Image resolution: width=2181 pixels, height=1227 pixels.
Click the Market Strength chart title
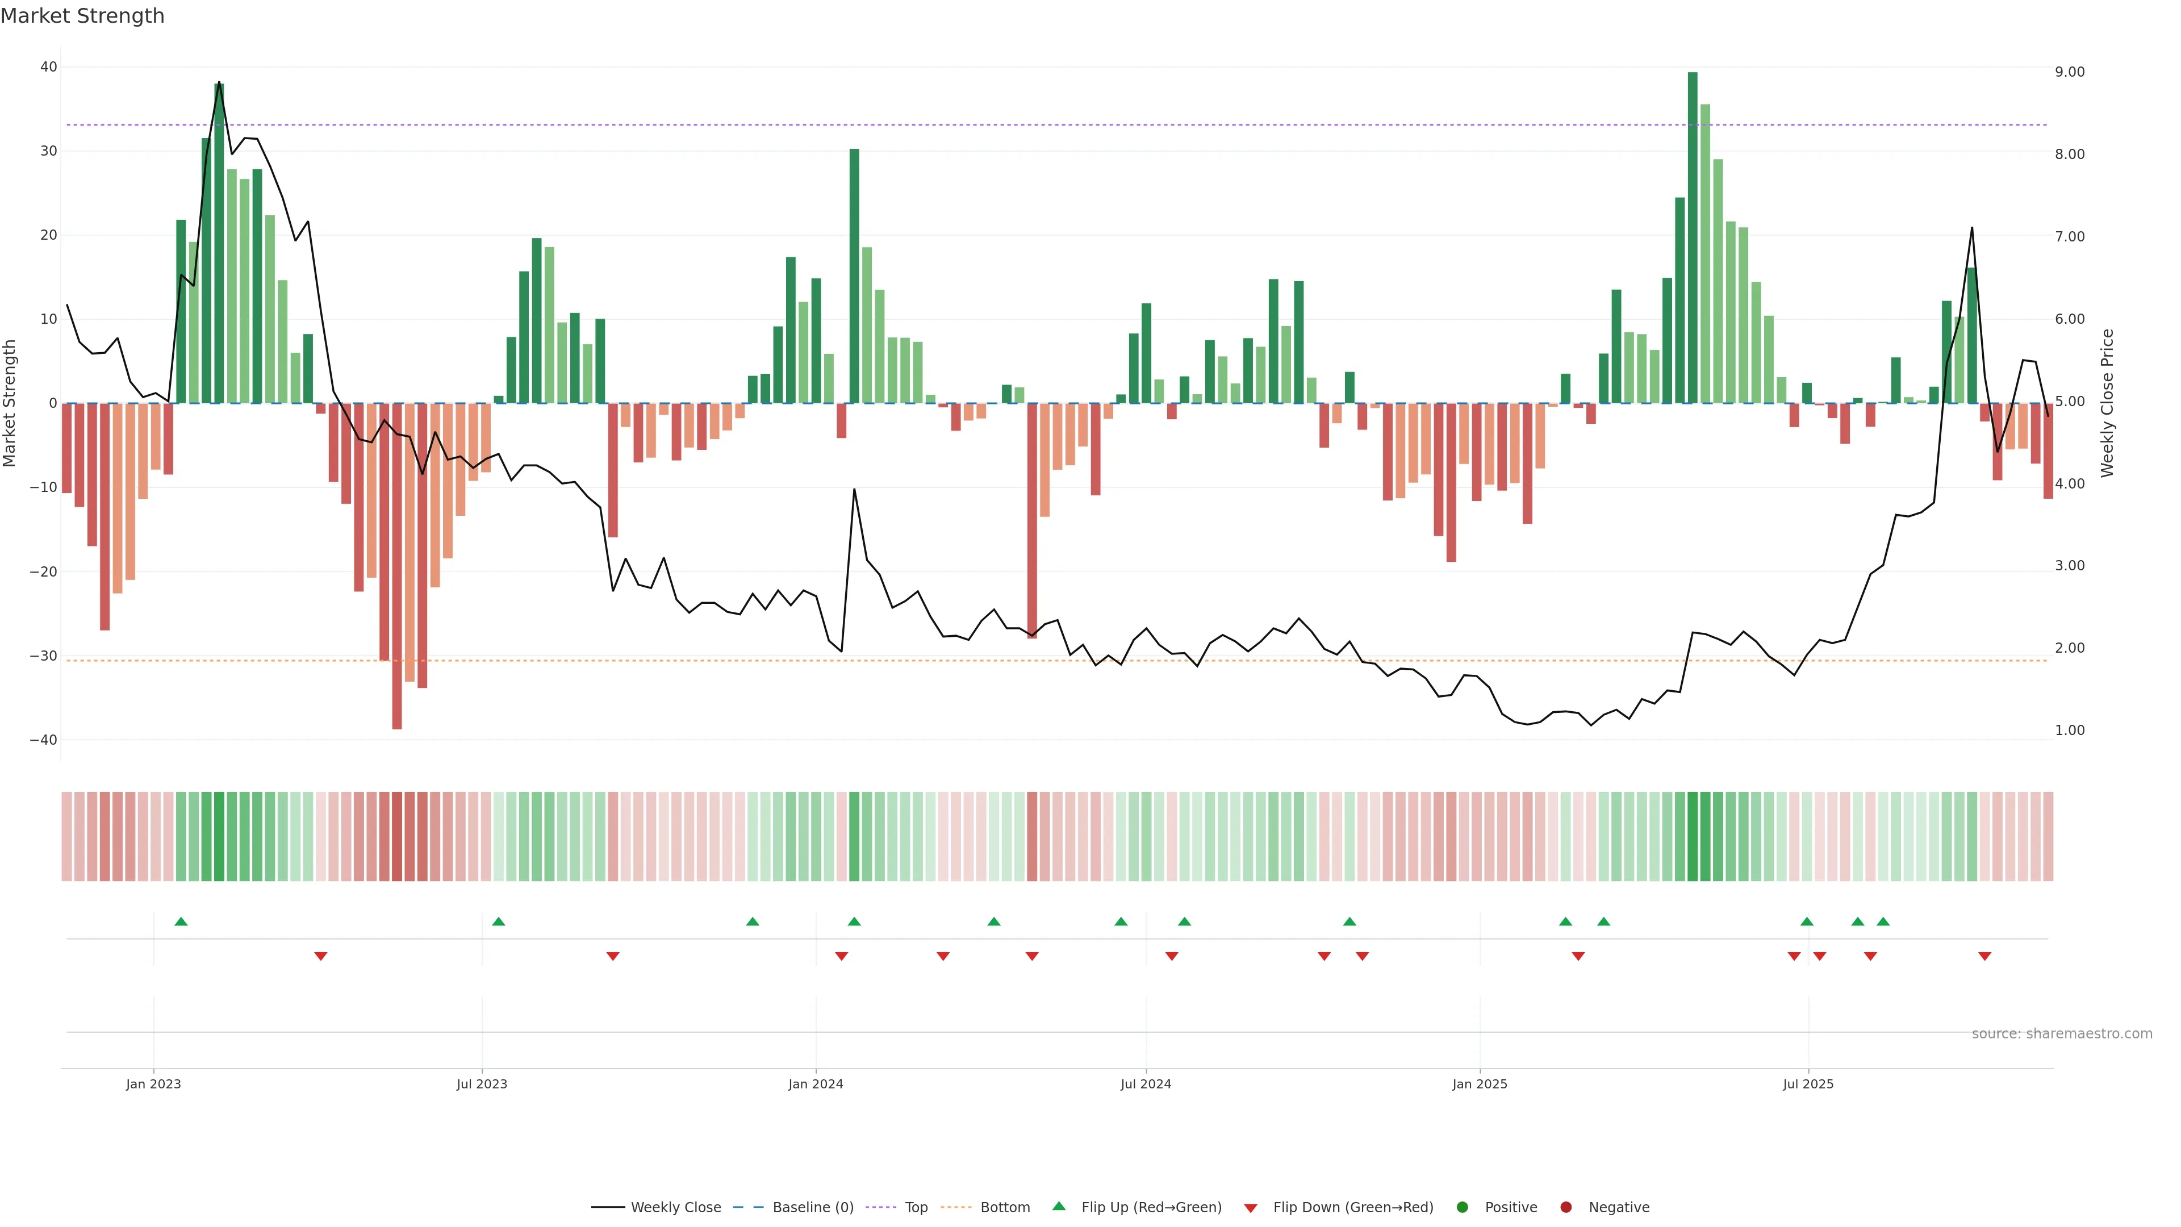pos(82,16)
